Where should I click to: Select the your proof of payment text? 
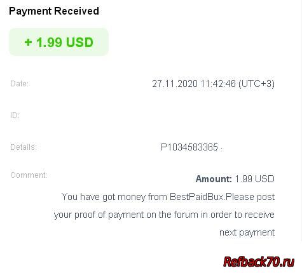click(99, 215)
